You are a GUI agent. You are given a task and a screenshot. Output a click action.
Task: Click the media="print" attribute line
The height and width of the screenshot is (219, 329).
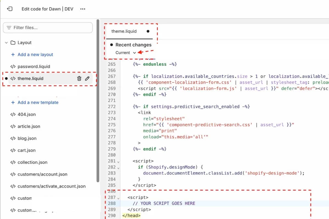pyautogui.click(x=160, y=131)
